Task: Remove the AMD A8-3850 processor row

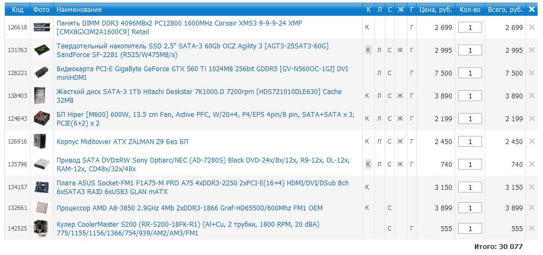Action: (x=532, y=208)
